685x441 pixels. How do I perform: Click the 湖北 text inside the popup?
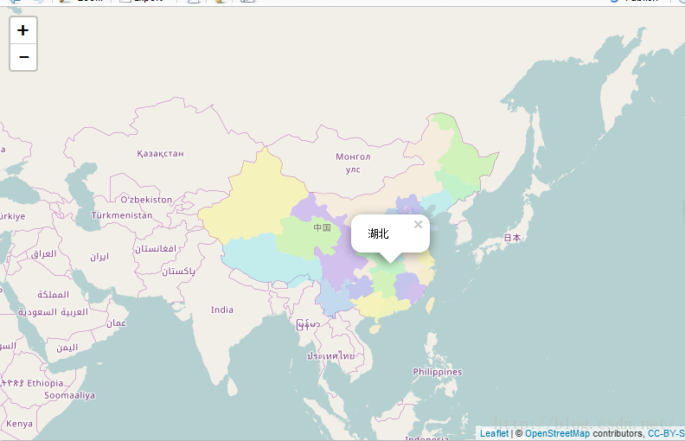point(378,233)
